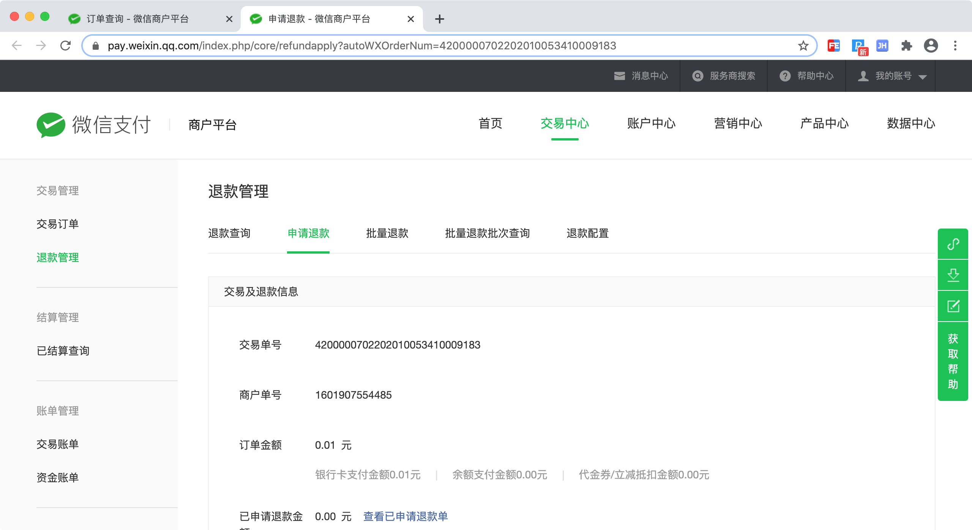The height and width of the screenshot is (530, 972).
Task: Click the edit feedback icon in green sidebar
Action: [x=953, y=306]
